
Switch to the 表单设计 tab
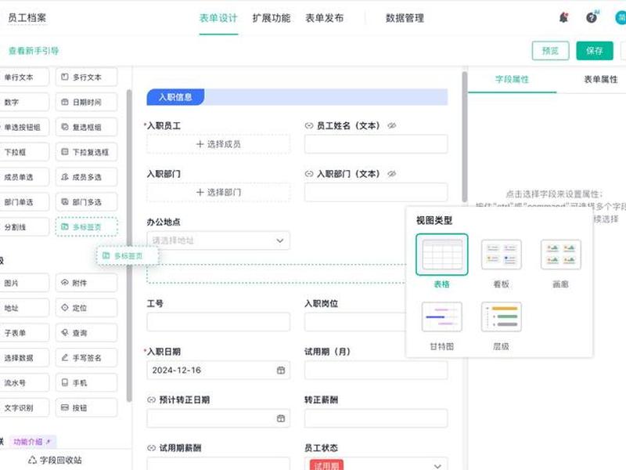pos(218,18)
